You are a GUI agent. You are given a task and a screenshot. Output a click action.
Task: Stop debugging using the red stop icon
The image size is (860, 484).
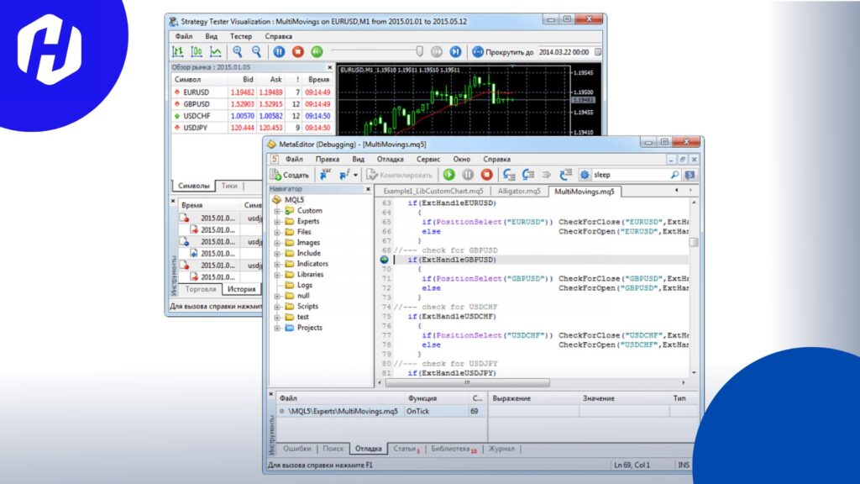[485, 175]
